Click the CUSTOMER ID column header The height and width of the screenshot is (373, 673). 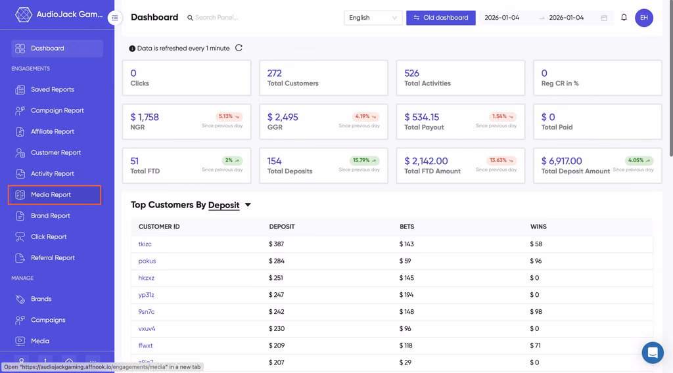[x=159, y=227]
